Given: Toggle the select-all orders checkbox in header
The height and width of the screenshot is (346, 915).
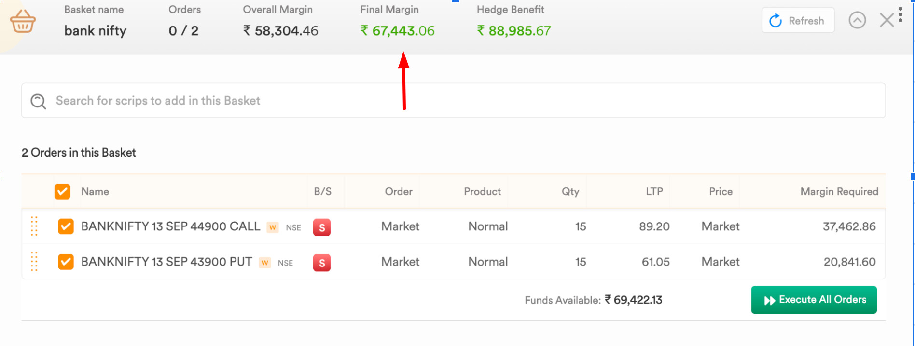Looking at the screenshot, I should coord(62,191).
